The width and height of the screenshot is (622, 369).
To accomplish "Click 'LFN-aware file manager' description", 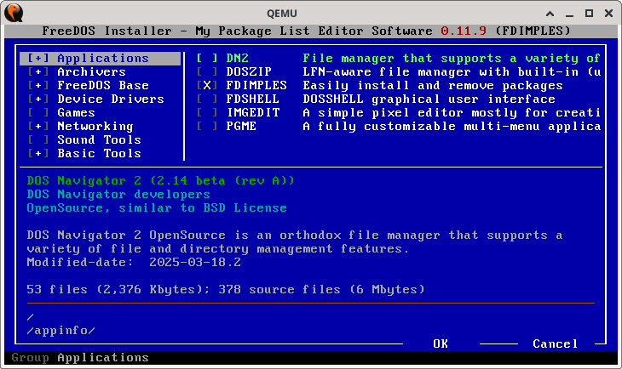I will pos(452,71).
